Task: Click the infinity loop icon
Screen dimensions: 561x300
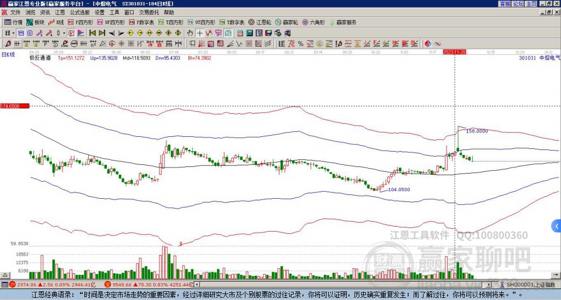Action: pos(438,44)
